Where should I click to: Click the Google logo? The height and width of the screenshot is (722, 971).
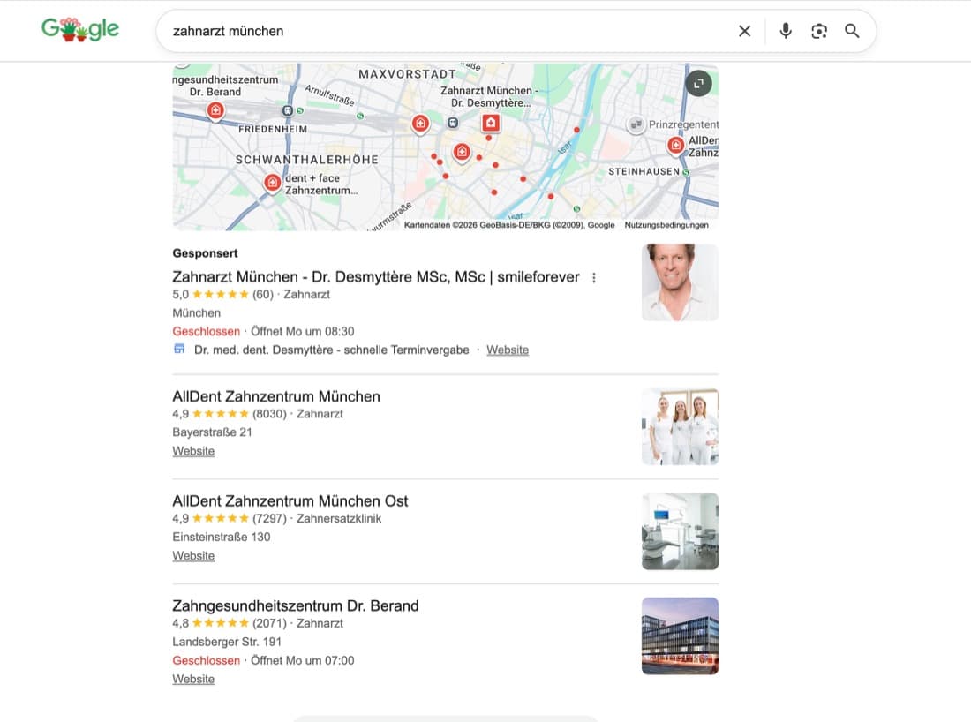point(79,29)
